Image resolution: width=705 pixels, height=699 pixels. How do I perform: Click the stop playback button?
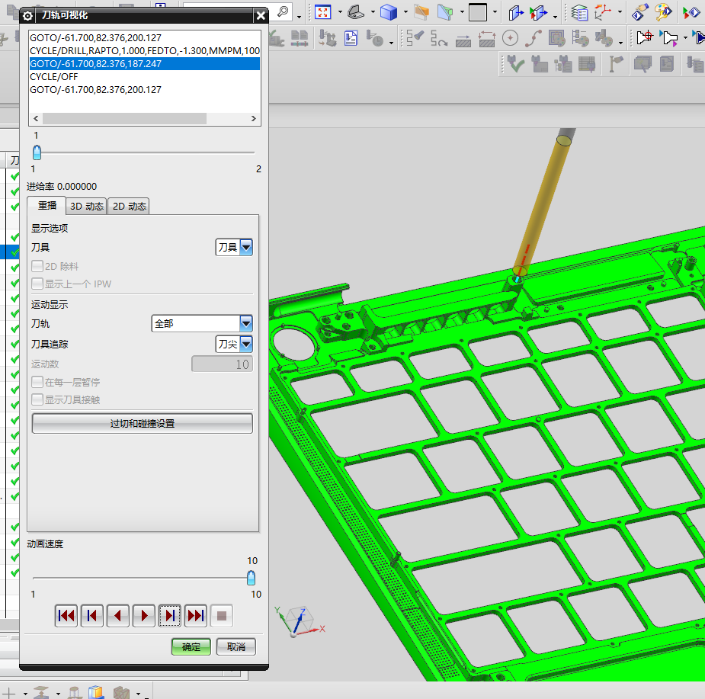pyautogui.click(x=222, y=615)
